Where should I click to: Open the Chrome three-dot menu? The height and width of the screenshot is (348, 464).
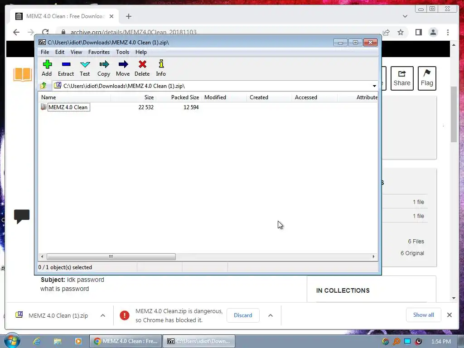pyautogui.click(x=448, y=32)
